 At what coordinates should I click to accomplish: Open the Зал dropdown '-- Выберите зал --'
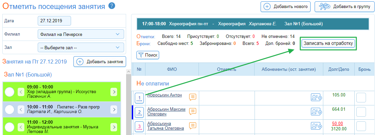[81, 48]
